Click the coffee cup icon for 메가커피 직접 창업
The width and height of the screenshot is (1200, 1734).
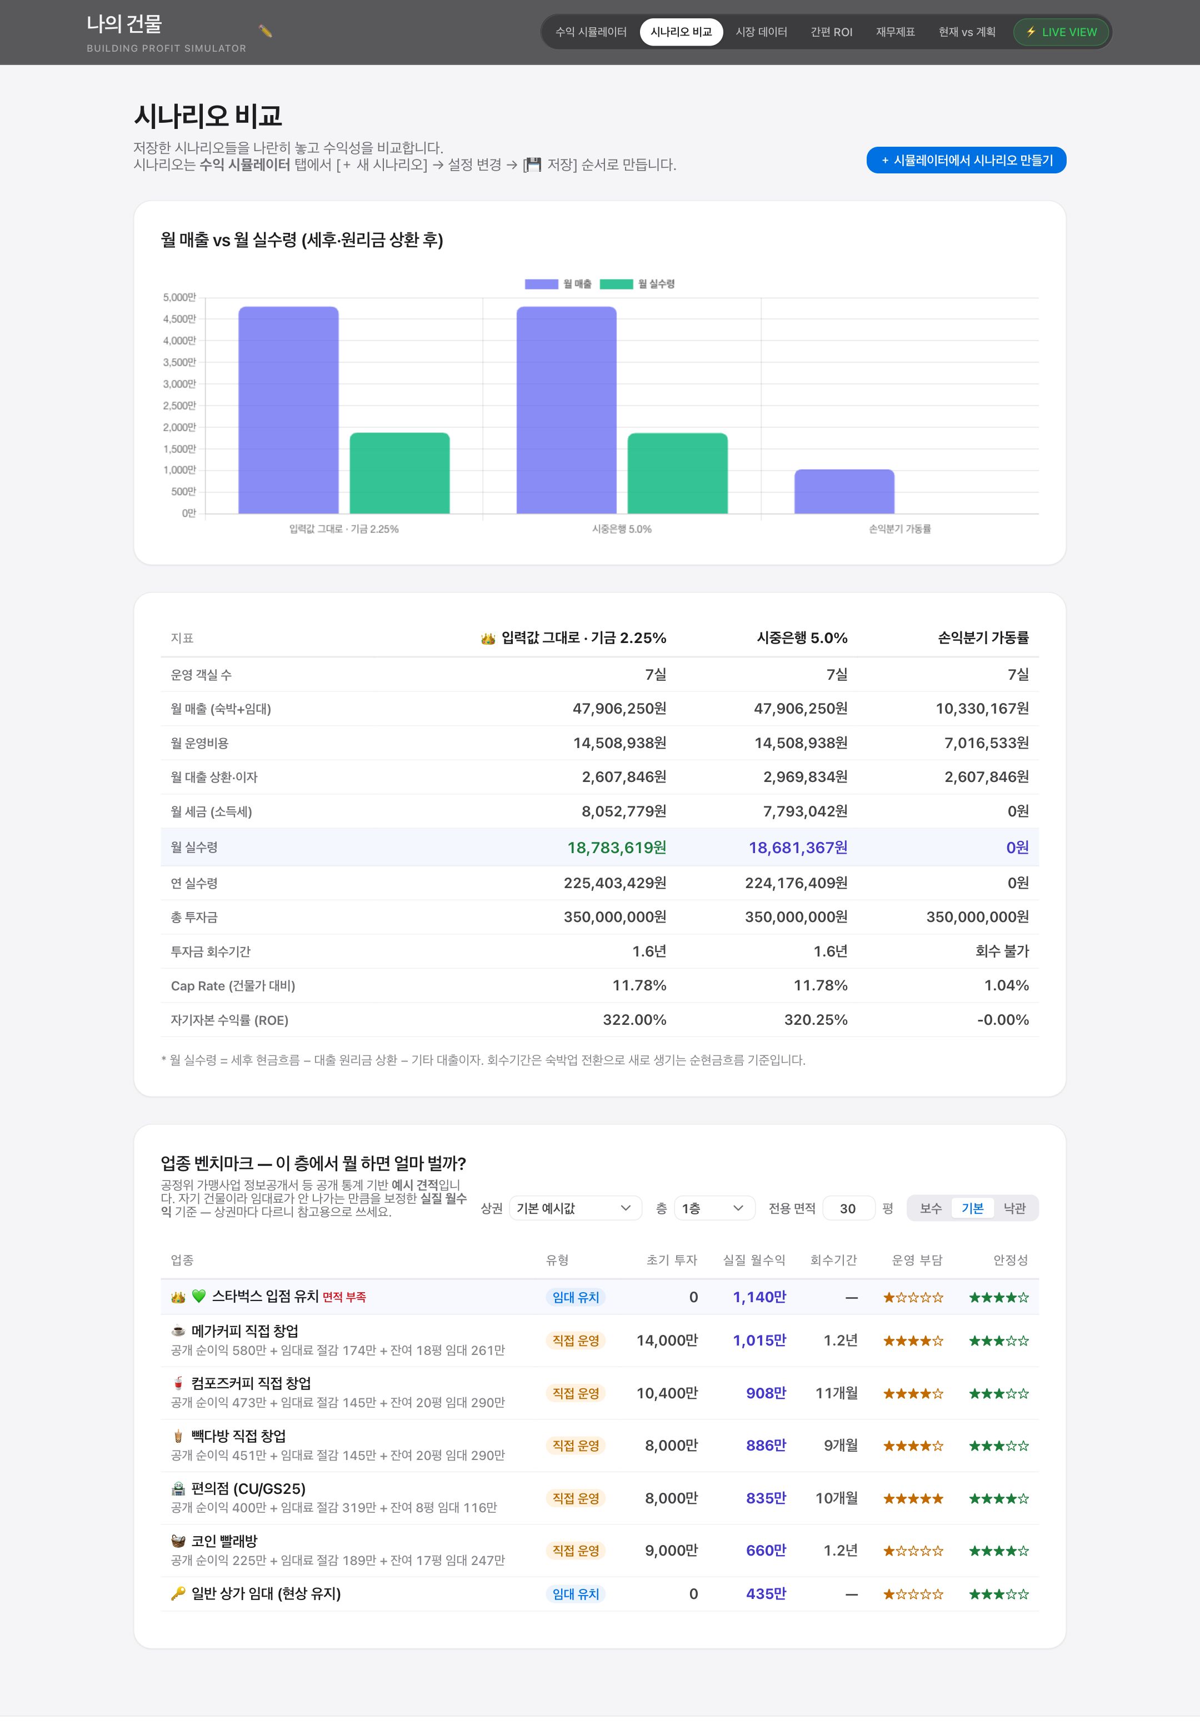click(x=178, y=1330)
